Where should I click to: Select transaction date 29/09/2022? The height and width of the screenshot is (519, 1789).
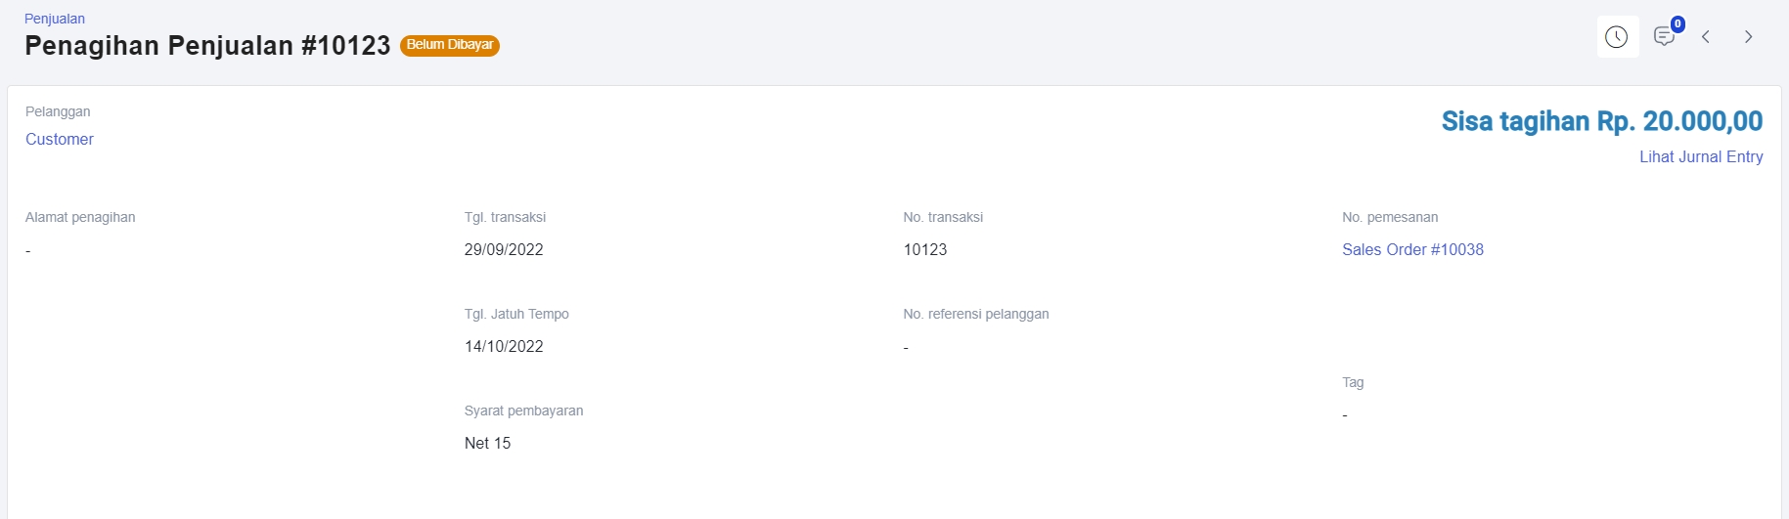pyautogui.click(x=504, y=249)
